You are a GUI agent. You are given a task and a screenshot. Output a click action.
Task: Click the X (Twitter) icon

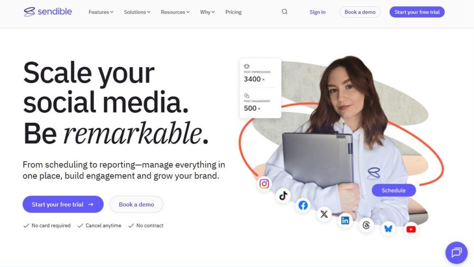(x=324, y=214)
